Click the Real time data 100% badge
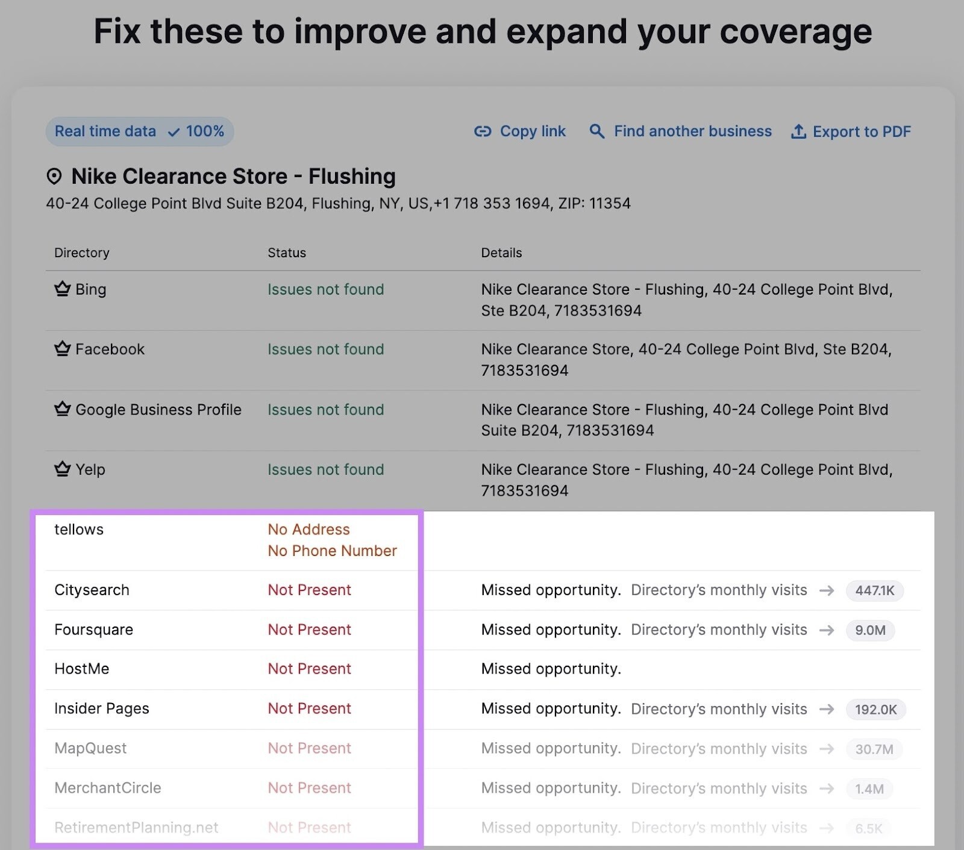This screenshot has height=850, width=964. point(139,131)
